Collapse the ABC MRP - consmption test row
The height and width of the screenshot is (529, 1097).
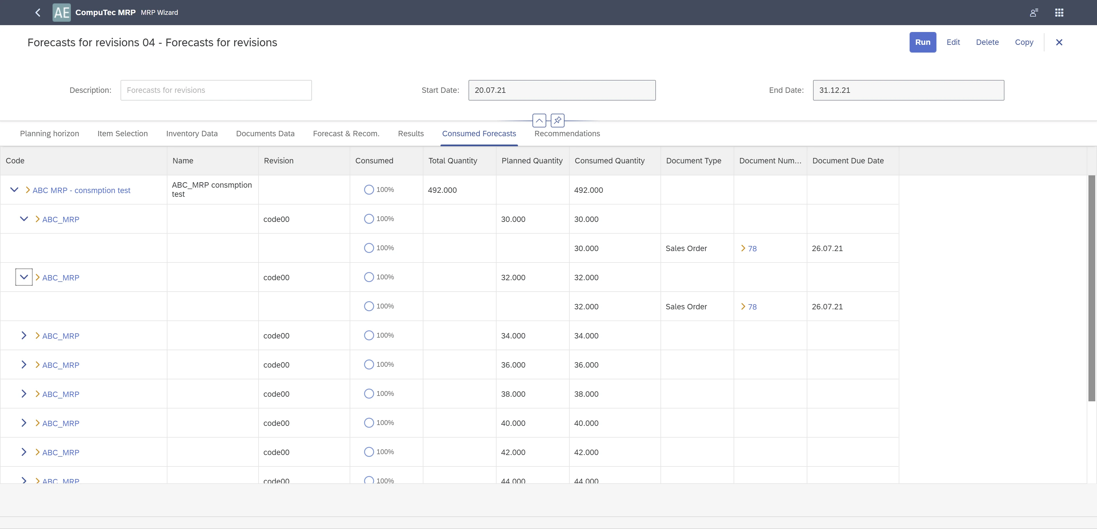point(14,190)
